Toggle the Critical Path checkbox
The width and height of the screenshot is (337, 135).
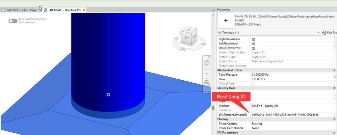click(x=254, y=84)
